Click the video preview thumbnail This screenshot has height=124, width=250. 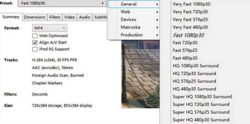coord(140,74)
